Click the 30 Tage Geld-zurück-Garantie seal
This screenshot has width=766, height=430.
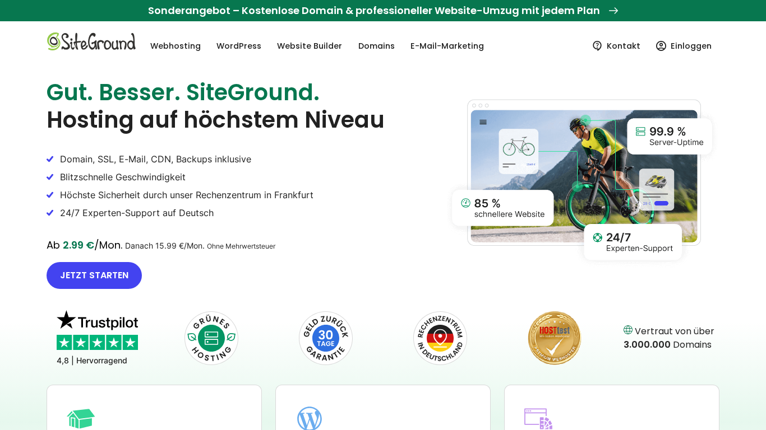[x=326, y=338]
